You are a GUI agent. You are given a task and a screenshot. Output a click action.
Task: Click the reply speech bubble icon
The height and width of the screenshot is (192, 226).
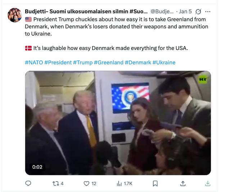pos(28,183)
